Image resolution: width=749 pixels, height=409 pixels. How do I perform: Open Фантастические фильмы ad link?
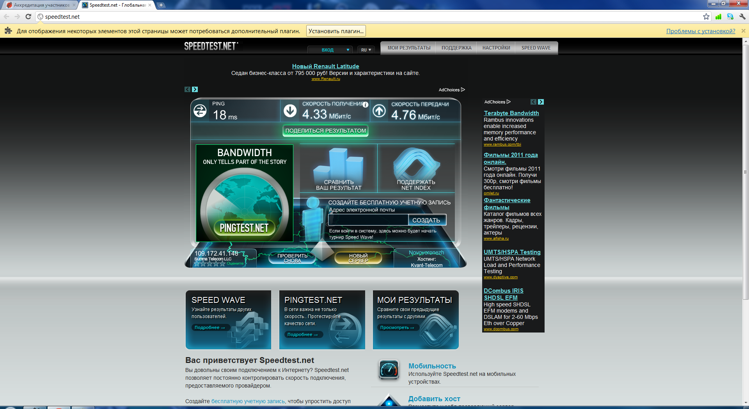point(507,204)
